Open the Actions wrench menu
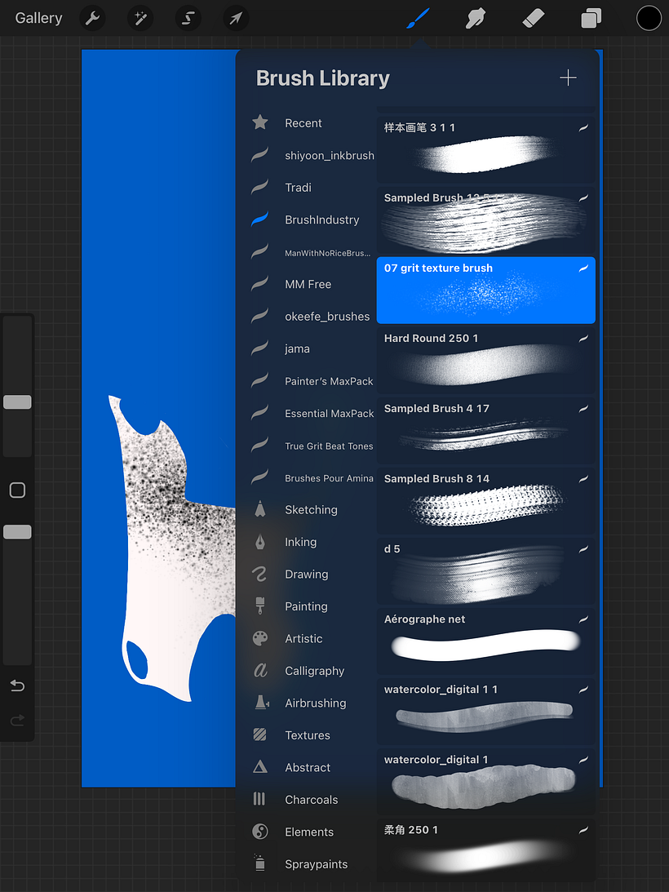The image size is (669, 892). (92, 19)
